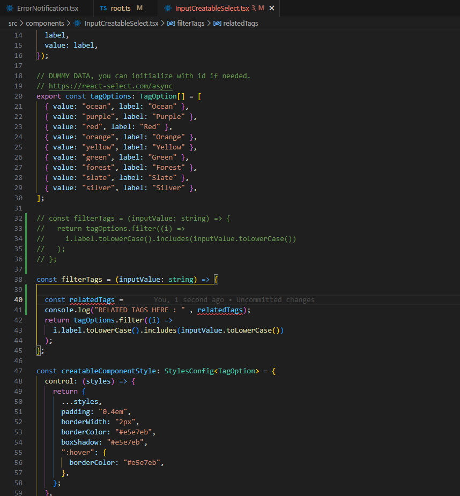Click filterTags function name on line 38
The width and height of the screenshot is (460, 496).
[x=81, y=279]
